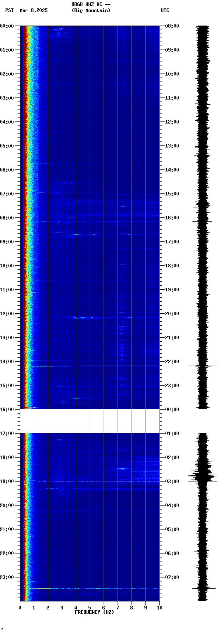Screen dimensions: 220x633
Task: Click the white data gap between 16:00 and 17:00
Action: pos(90,421)
